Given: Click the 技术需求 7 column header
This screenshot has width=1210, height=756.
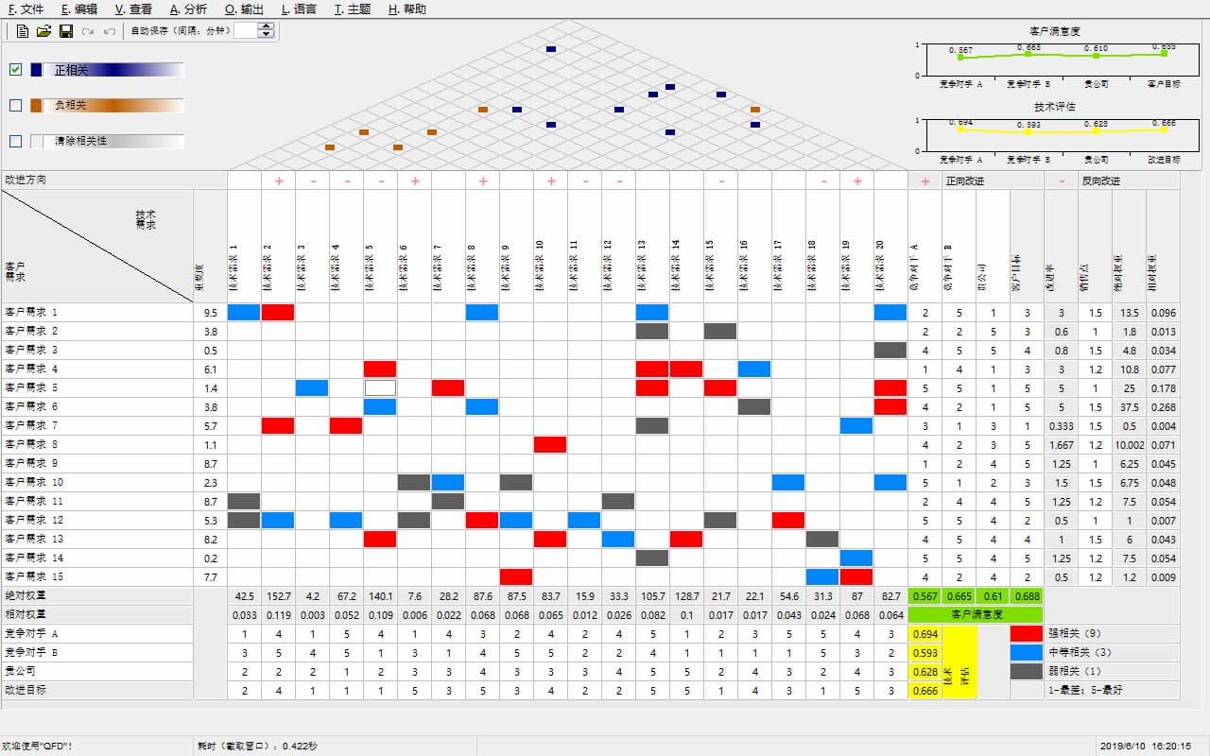Looking at the screenshot, I should click(x=448, y=246).
